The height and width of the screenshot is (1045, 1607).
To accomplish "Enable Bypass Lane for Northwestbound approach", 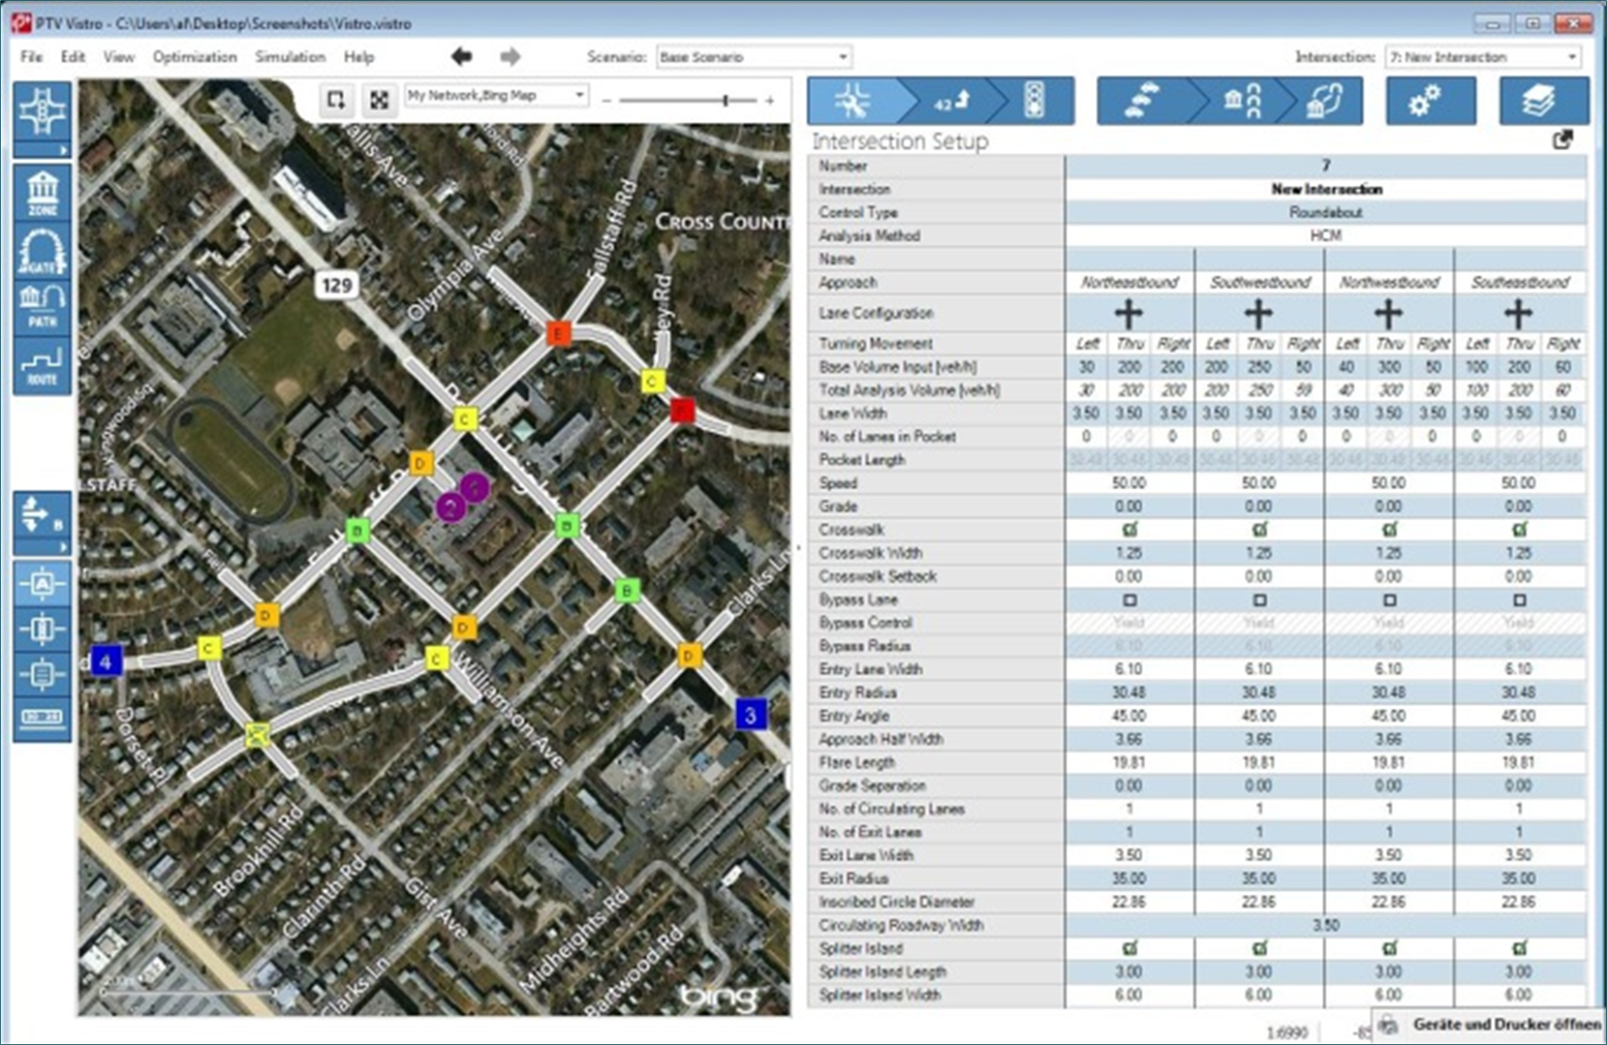I will coord(1389,600).
